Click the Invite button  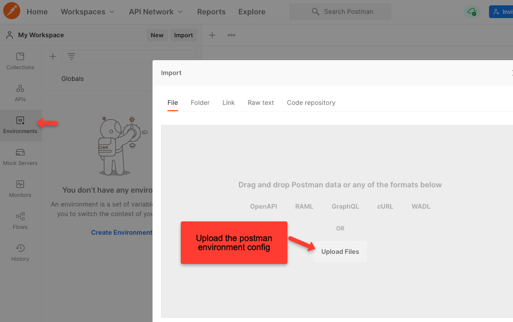click(x=501, y=12)
